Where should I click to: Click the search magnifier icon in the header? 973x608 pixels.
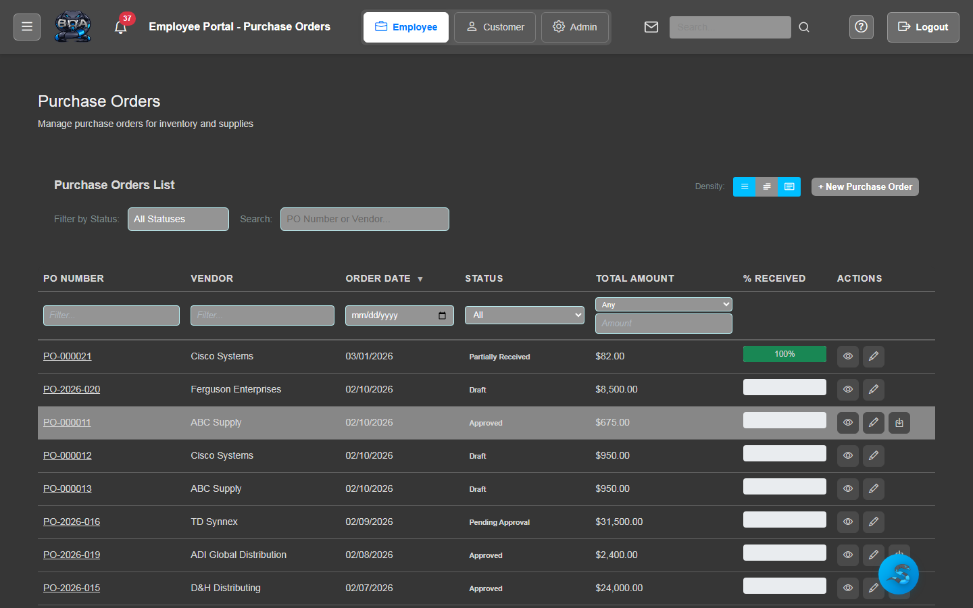point(803,27)
